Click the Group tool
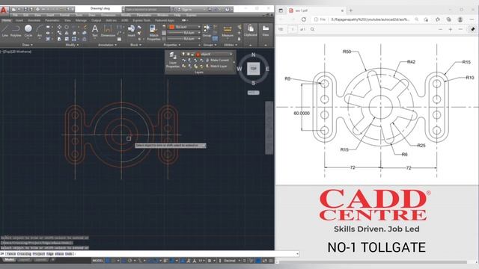This screenshot has height=269, width=479. point(207,31)
